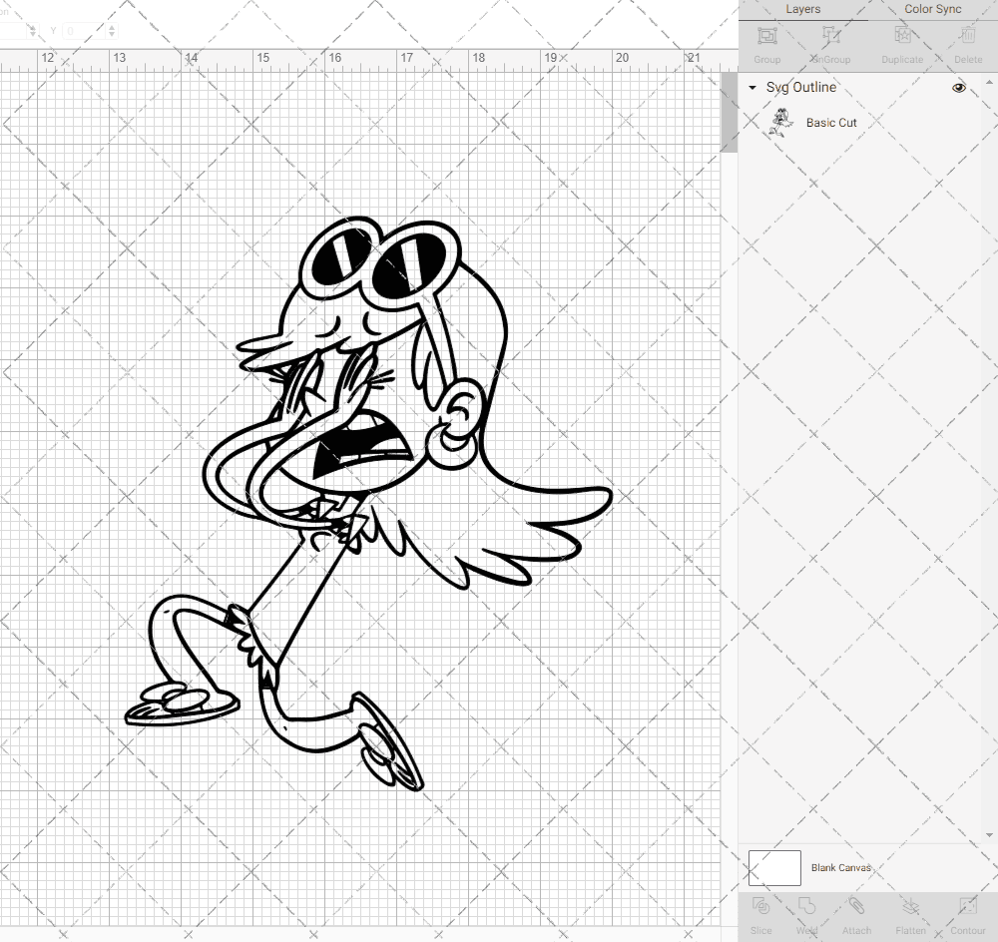Click the Flatten tool icon

click(x=911, y=906)
